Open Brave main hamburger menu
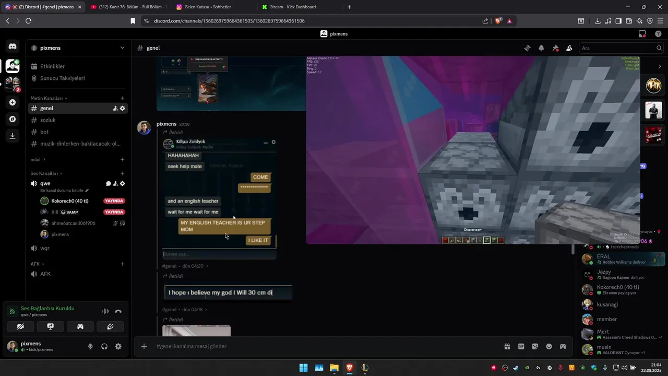Screen dimensions: 668x376 pos(660,21)
